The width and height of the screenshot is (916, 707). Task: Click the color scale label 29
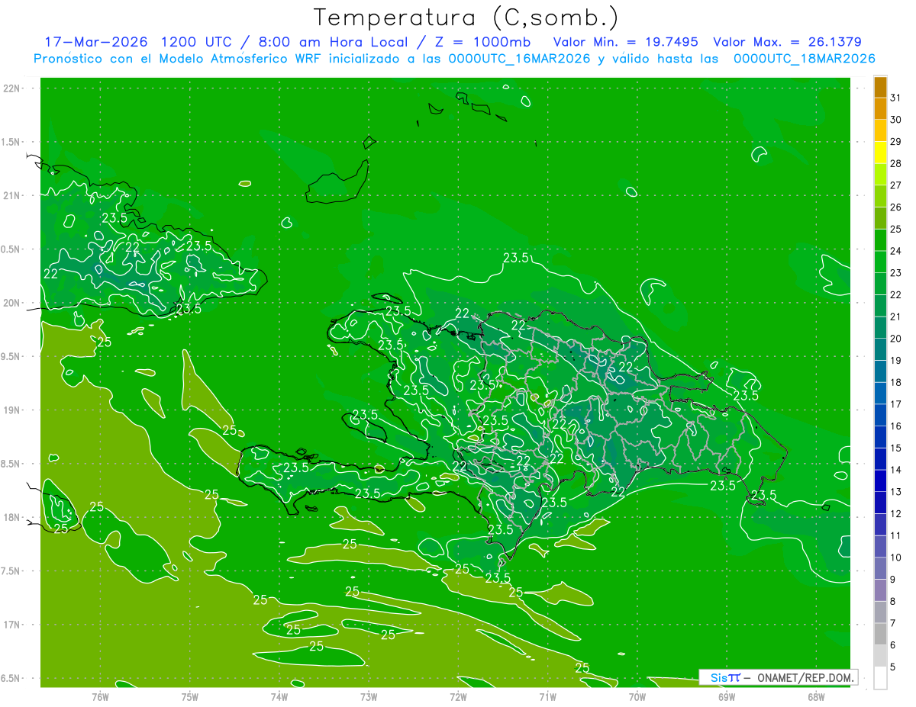(895, 142)
